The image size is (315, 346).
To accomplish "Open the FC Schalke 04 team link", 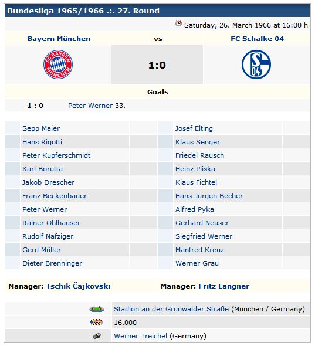I will pyautogui.click(x=257, y=39).
